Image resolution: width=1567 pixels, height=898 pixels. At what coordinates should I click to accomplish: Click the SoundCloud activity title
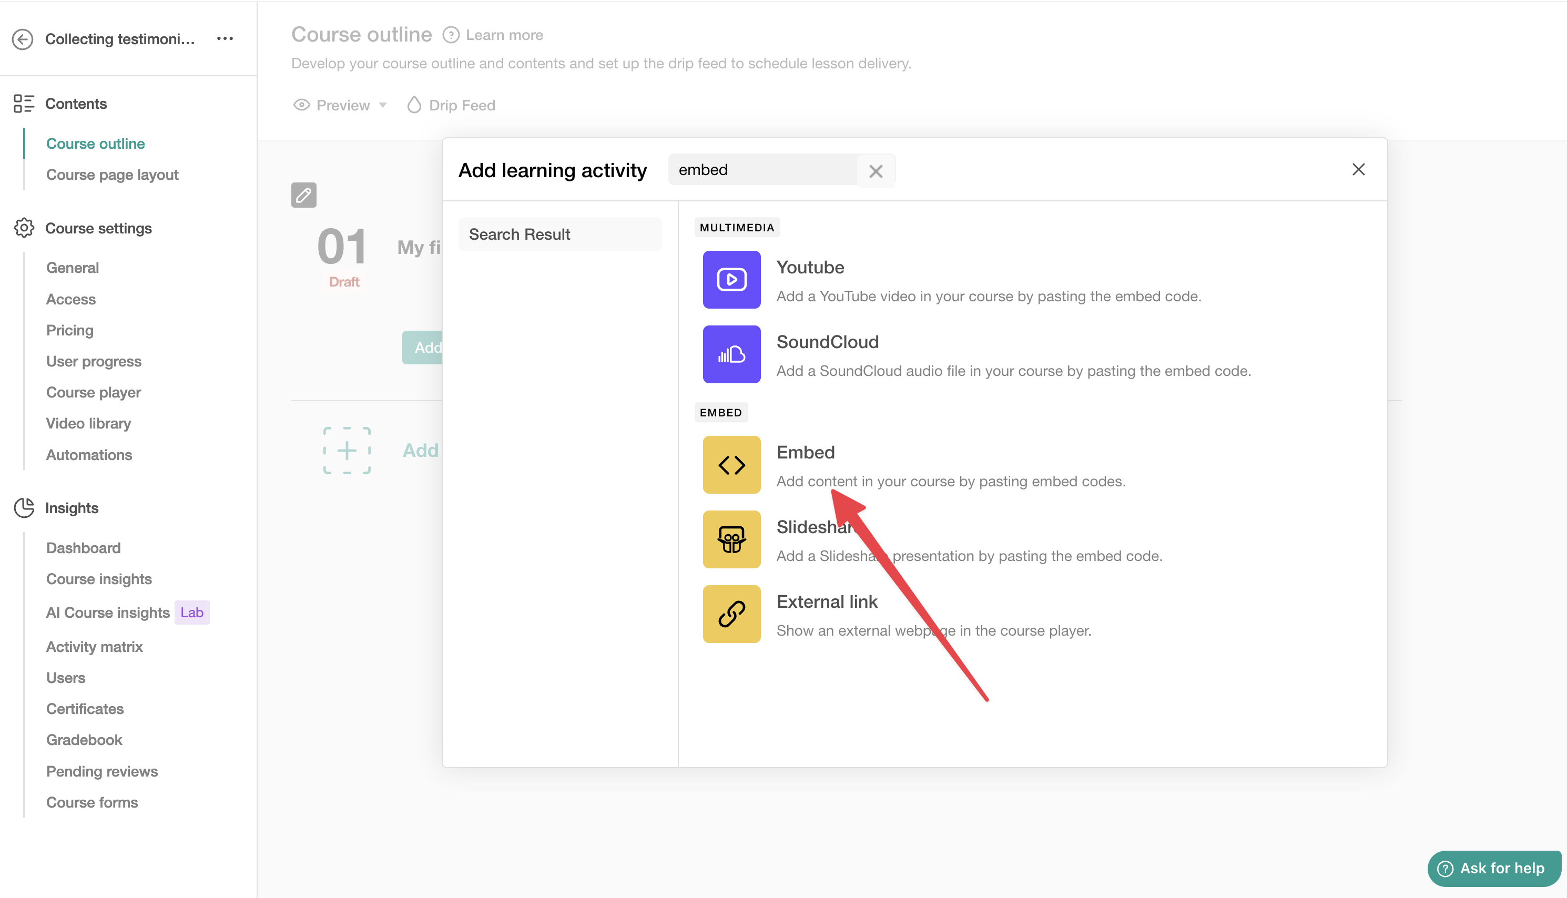[x=828, y=342]
